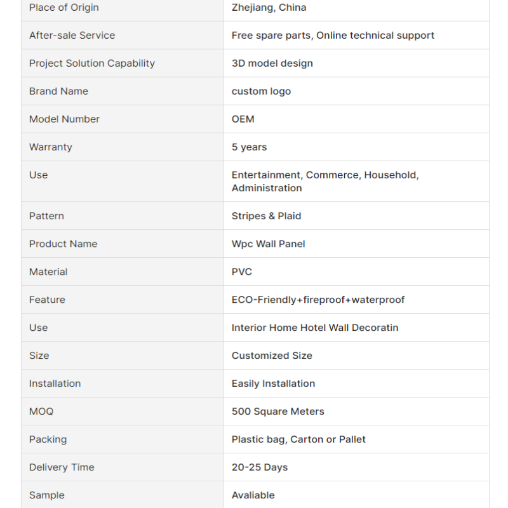
Task: Click 'ECO-Friendly+fireproof+waterproof' feature value
Action: tap(318, 300)
